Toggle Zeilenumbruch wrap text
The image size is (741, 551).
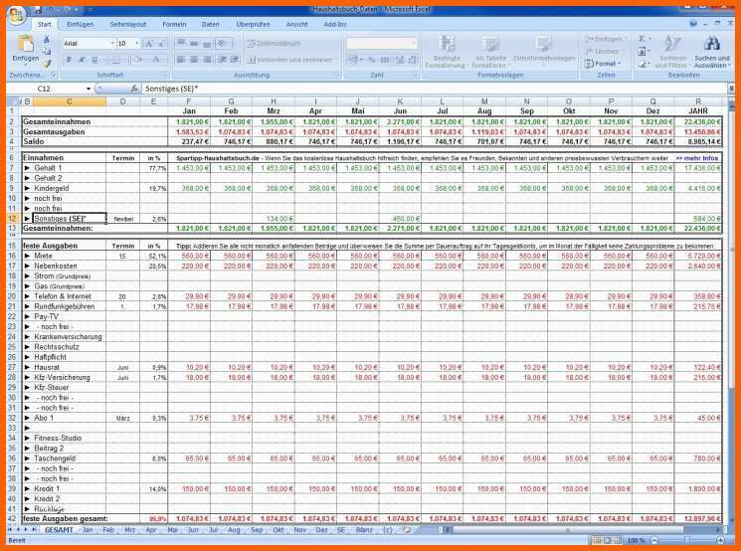275,44
